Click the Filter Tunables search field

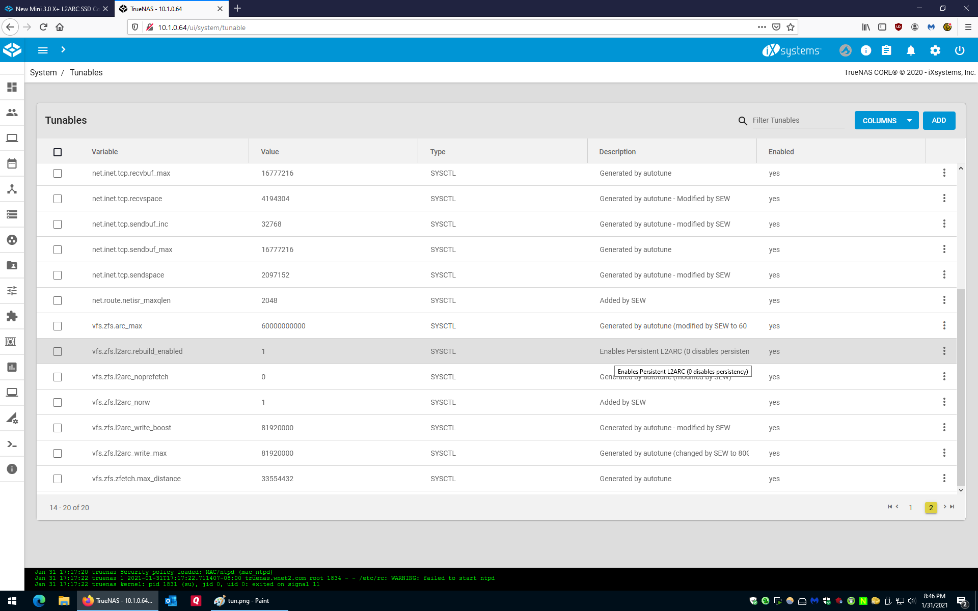tap(798, 121)
